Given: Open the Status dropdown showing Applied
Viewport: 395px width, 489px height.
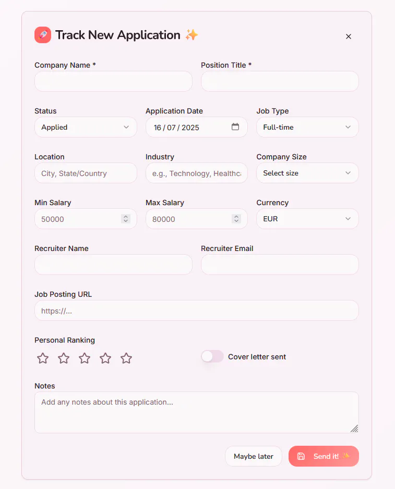Looking at the screenshot, I should (86, 127).
